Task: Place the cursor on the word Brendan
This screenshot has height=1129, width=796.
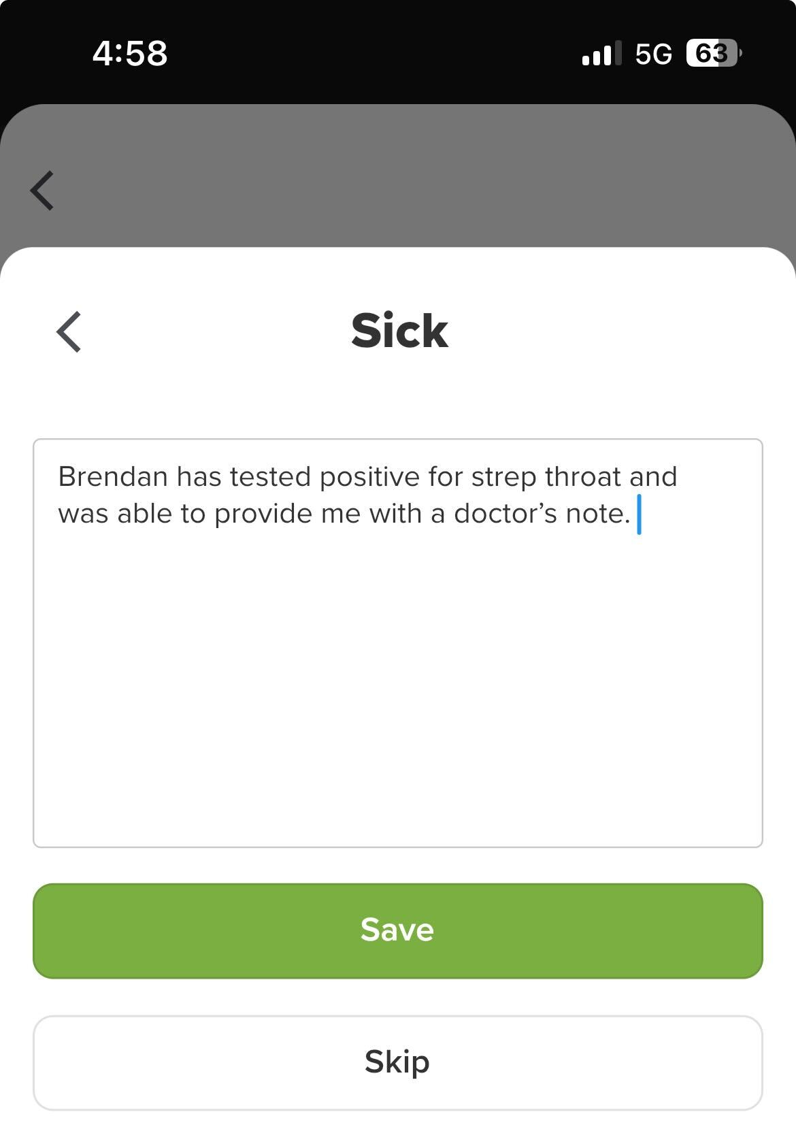Action: point(113,476)
